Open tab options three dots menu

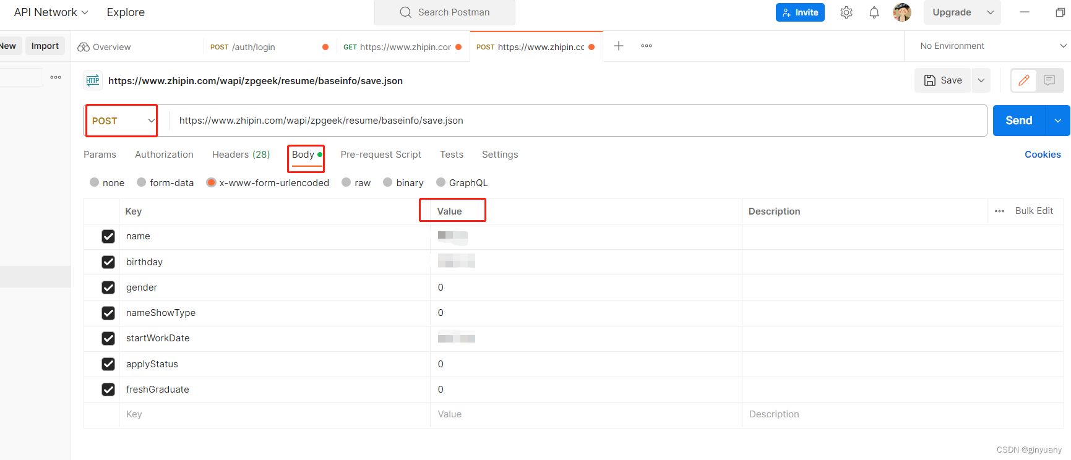pos(647,46)
